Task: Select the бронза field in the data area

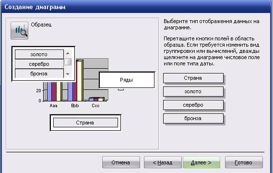Action: pyautogui.click(x=39, y=74)
